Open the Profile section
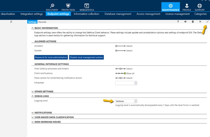The width and height of the screenshot is (210, 137). 187,7
